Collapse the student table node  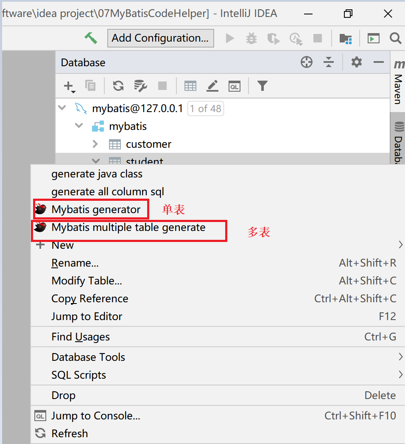pos(96,161)
